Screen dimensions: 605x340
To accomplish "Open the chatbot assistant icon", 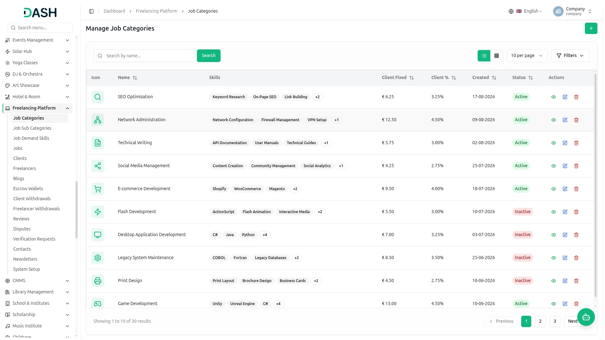I will [x=586, y=317].
